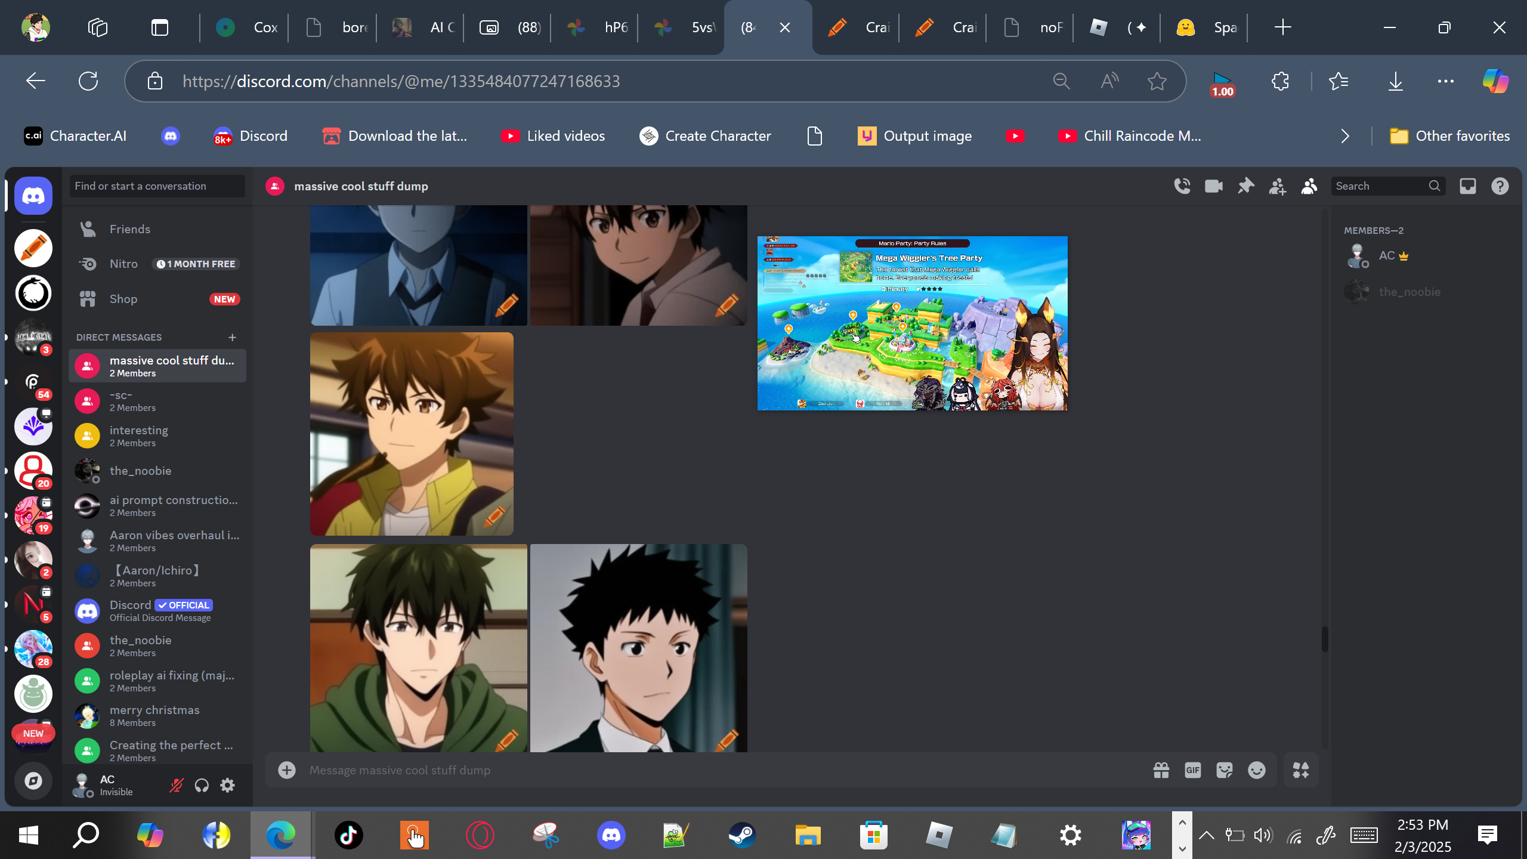Open the sticker picker
Viewport: 1527px width, 859px height.
coord(1225,770)
